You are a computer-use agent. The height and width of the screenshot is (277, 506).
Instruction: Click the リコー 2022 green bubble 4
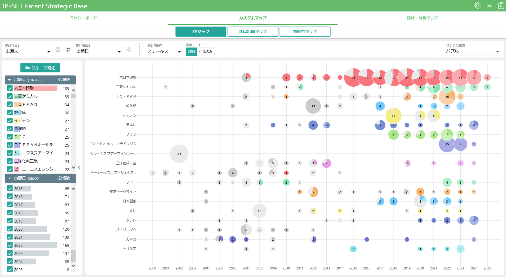point(447,182)
